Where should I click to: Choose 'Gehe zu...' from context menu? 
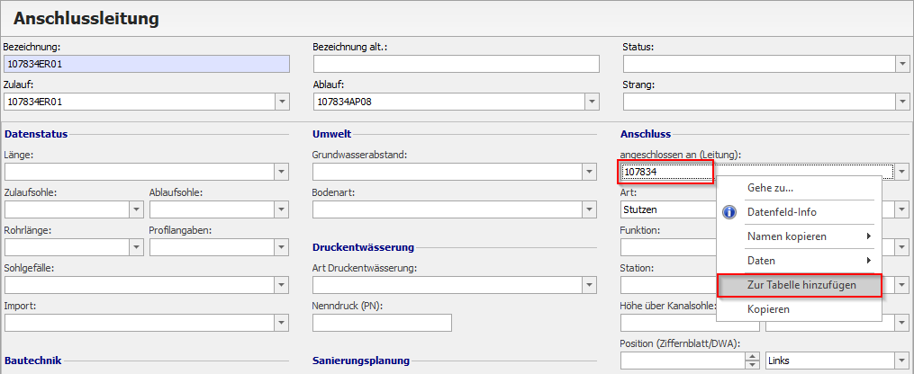pos(770,188)
